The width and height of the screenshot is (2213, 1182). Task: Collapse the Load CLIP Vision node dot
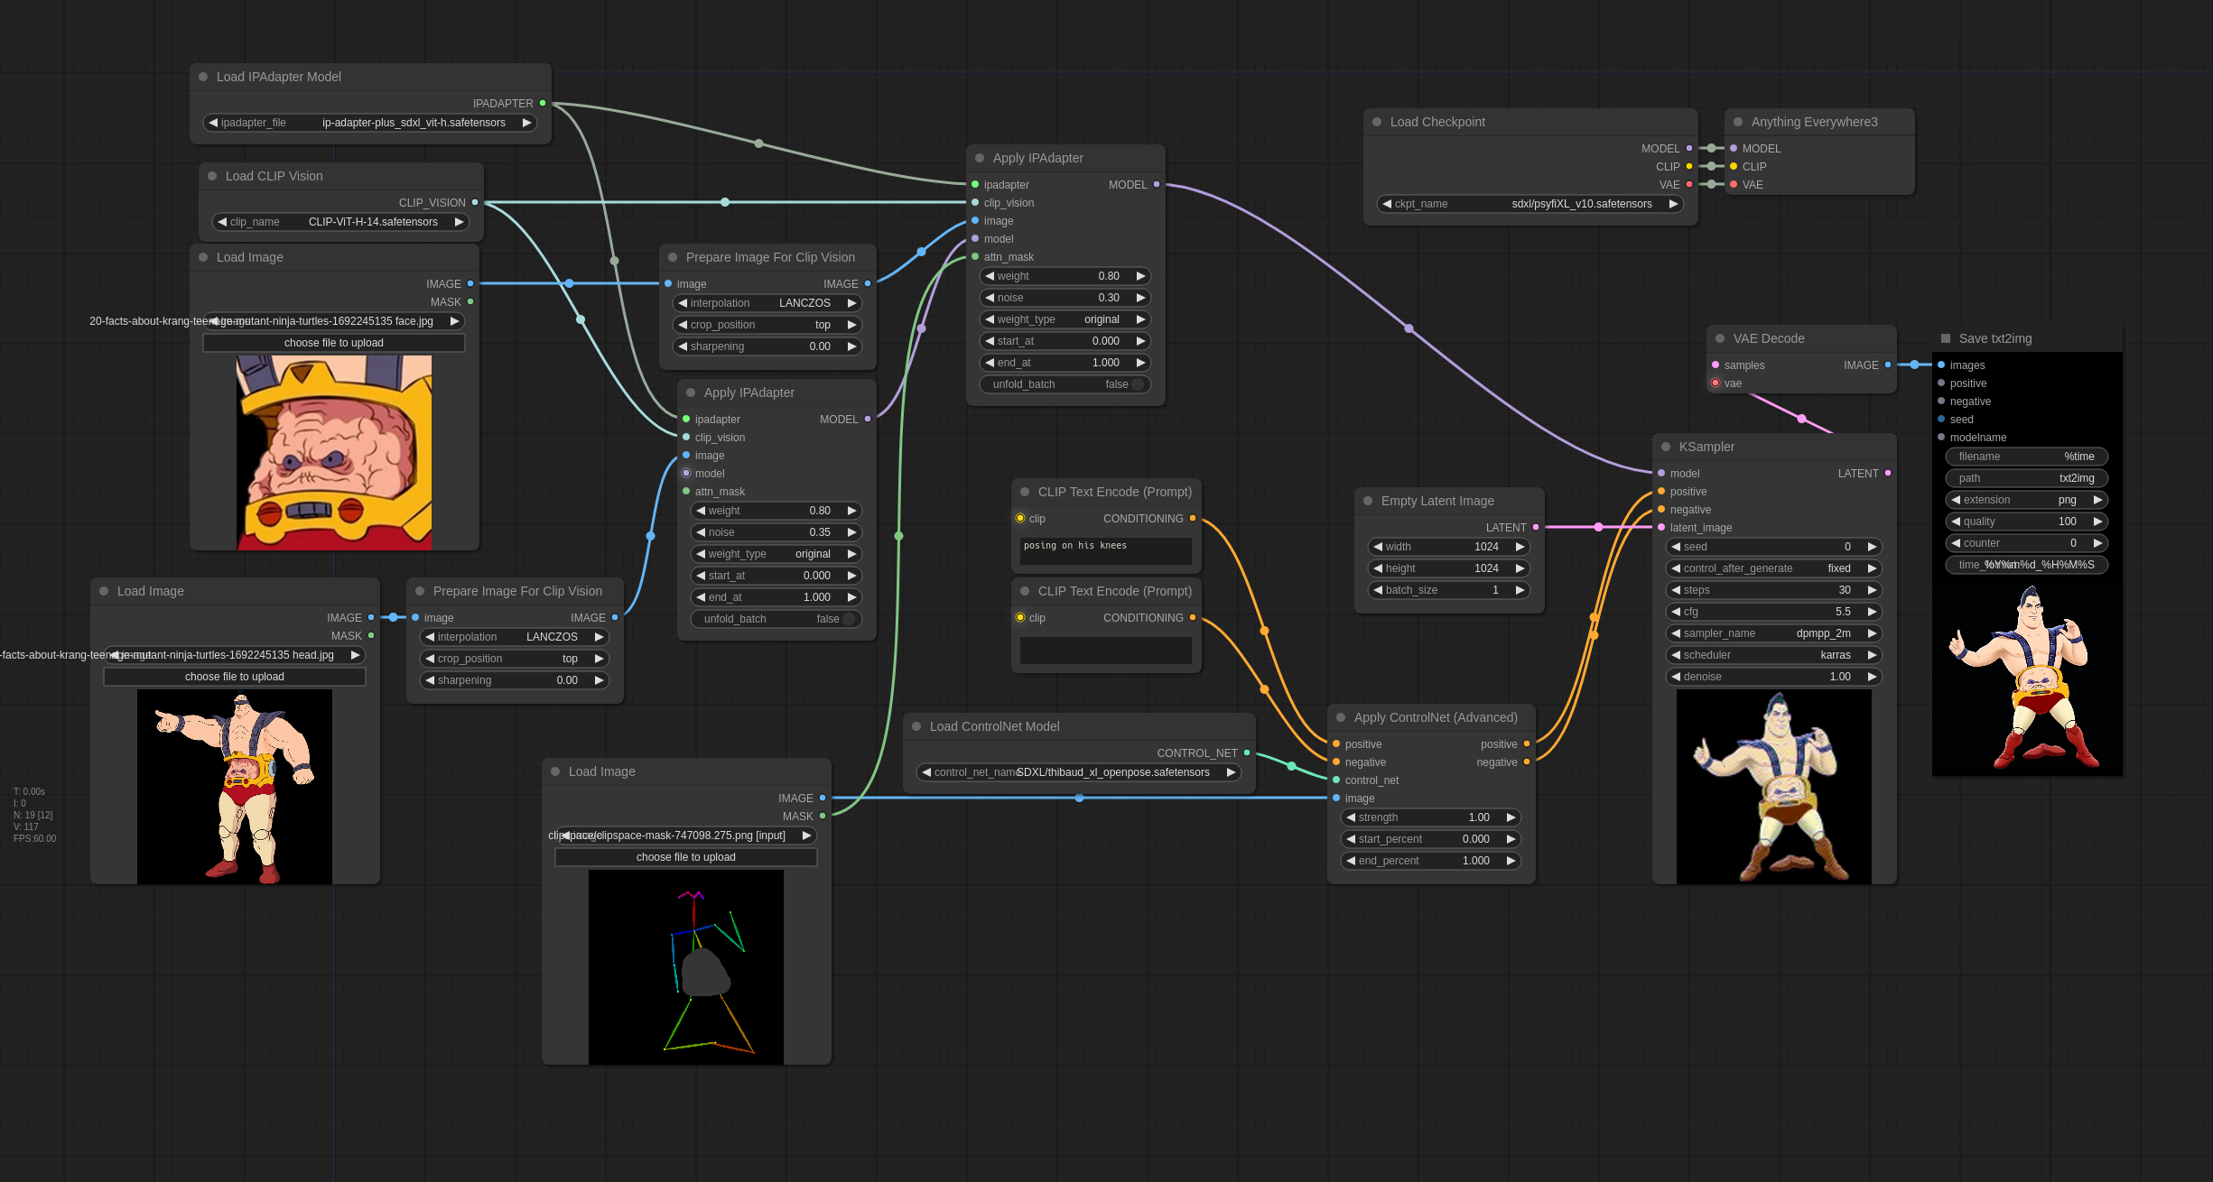tap(212, 176)
